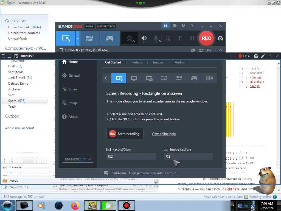Switch to the Audios tab

point(180,62)
